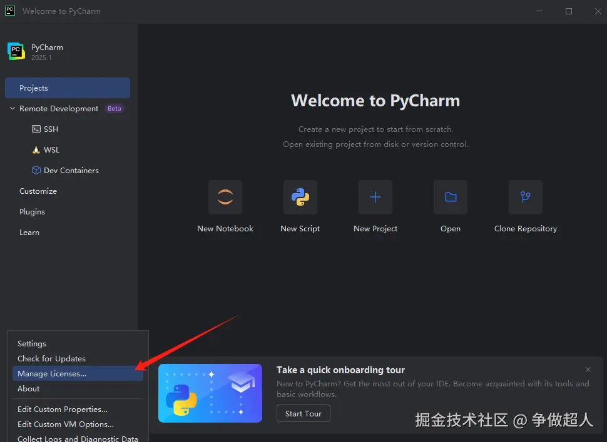Select Dev Containers entry
The width and height of the screenshot is (607, 442).
71,171
